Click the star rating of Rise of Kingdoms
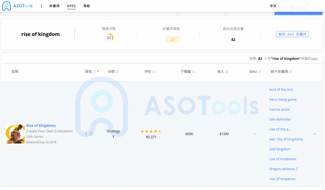Image resolution: width=325 pixels, height=190 pixels. click(151, 131)
